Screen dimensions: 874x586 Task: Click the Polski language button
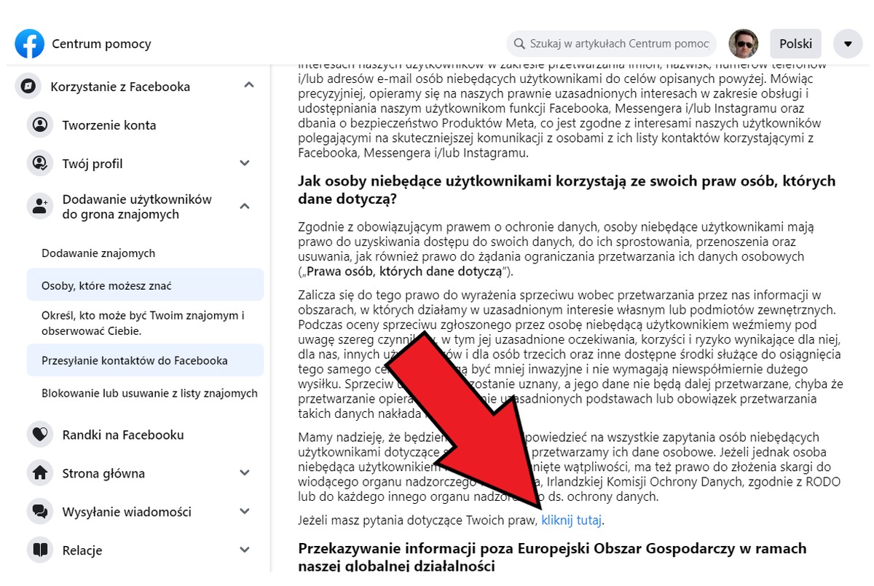point(795,44)
